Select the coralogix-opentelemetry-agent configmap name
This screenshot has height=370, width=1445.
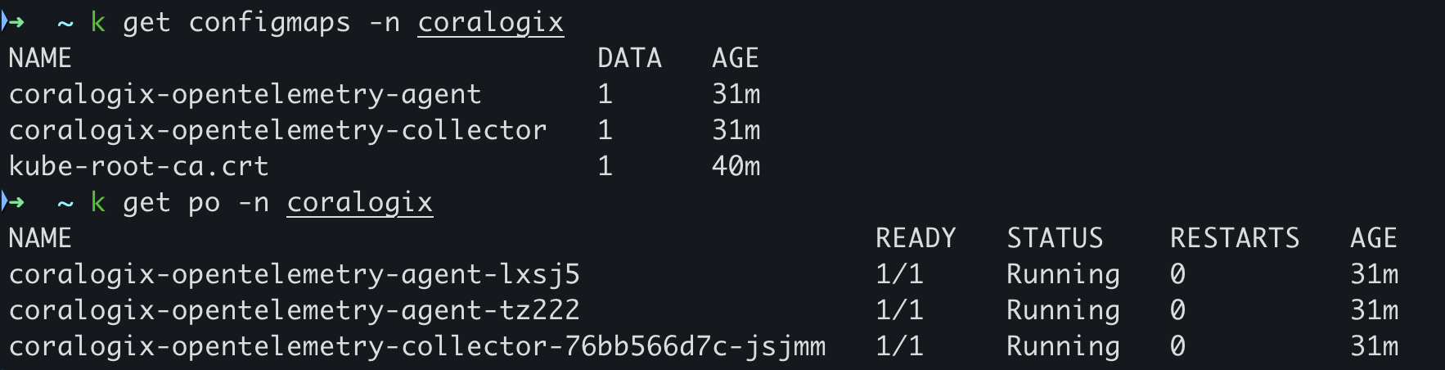(245, 95)
